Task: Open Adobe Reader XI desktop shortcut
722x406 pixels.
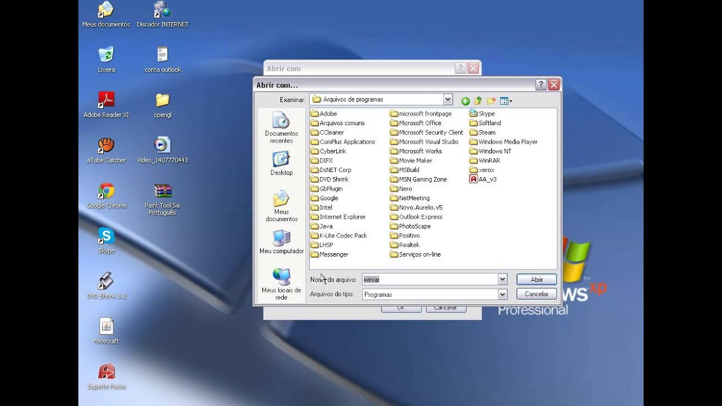Action: 106,104
